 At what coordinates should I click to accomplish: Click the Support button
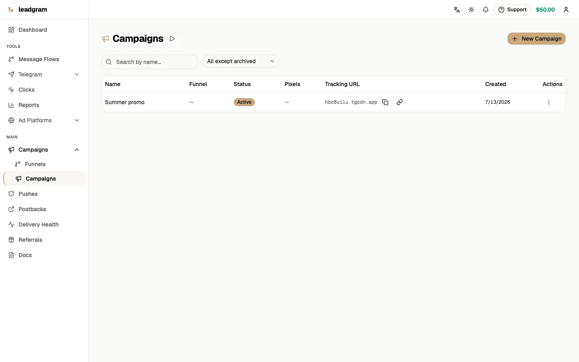tap(512, 10)
